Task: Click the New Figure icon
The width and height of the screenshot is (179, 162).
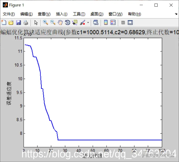Action: pyautogui.click(x=4, y=22)
